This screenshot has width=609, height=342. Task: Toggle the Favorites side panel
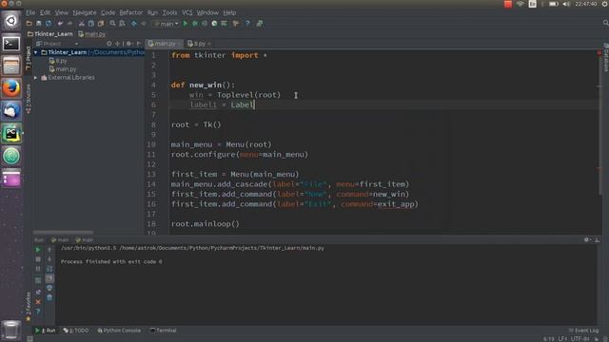tap(29, 306)
